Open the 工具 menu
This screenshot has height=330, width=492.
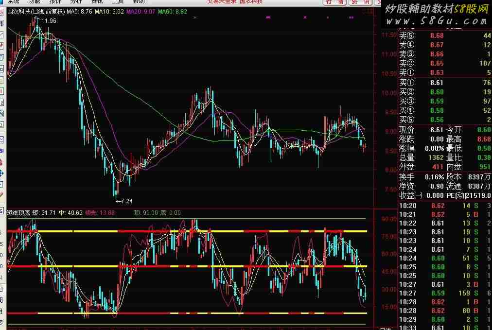coord(118,2)
